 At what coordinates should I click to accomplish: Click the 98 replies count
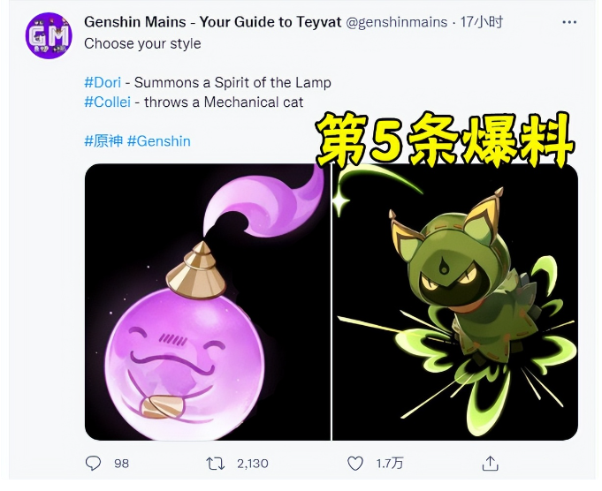(121, 464)
